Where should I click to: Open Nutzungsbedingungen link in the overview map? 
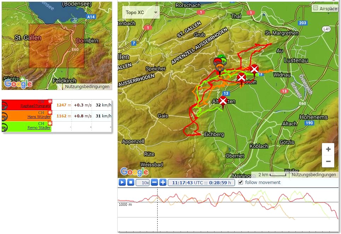(x=87, y=87)
